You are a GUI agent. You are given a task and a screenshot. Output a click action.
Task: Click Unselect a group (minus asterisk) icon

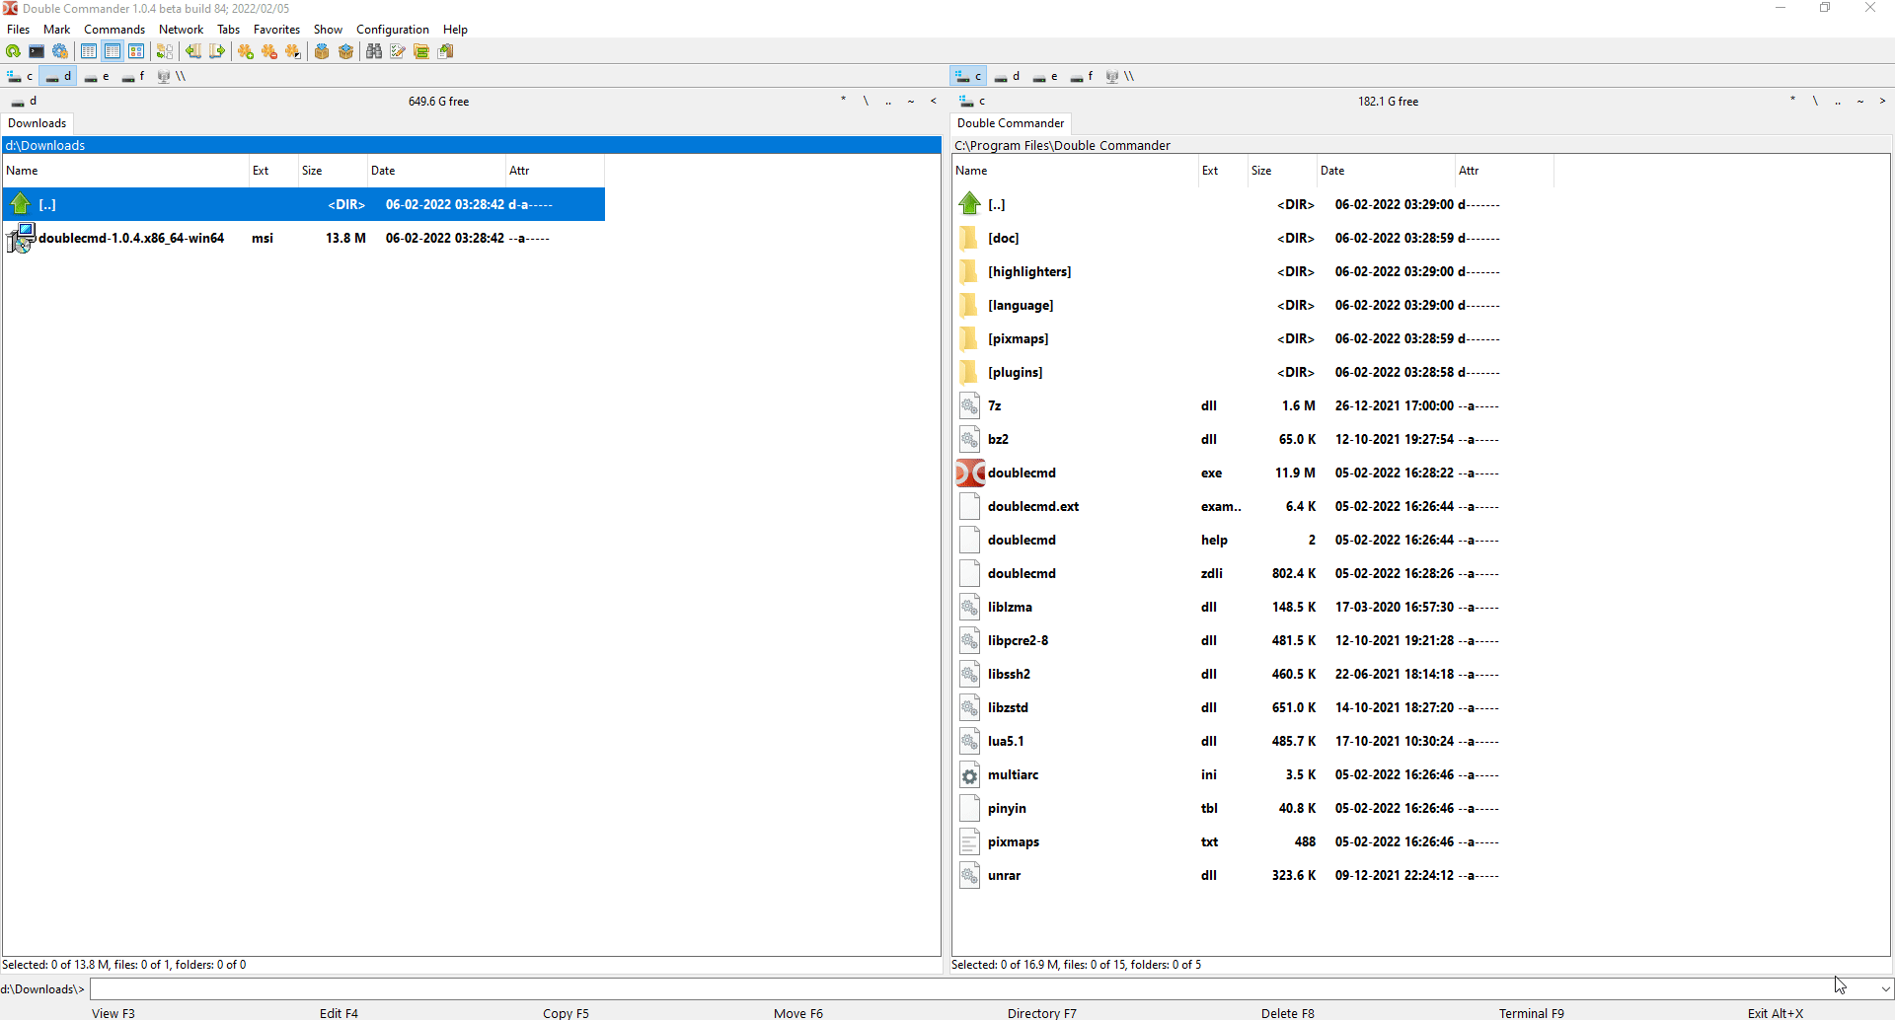tap(269, 51)
